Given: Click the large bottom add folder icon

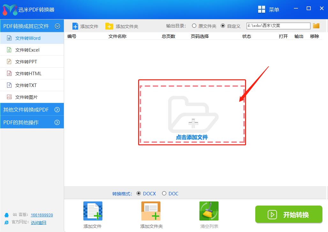Looking at the screenshot, I should [151, 211].
